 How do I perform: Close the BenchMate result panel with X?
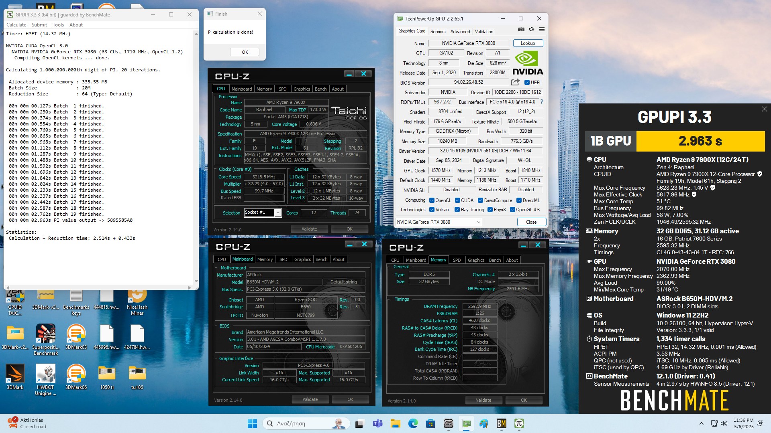[764, 109]
